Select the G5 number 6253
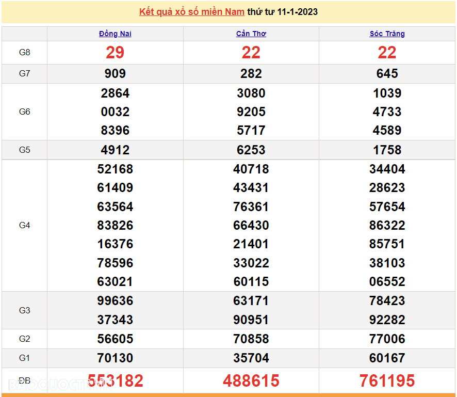The height and width of the screenshot is (397, 457). pyautogui.click(x=251, y=150)
